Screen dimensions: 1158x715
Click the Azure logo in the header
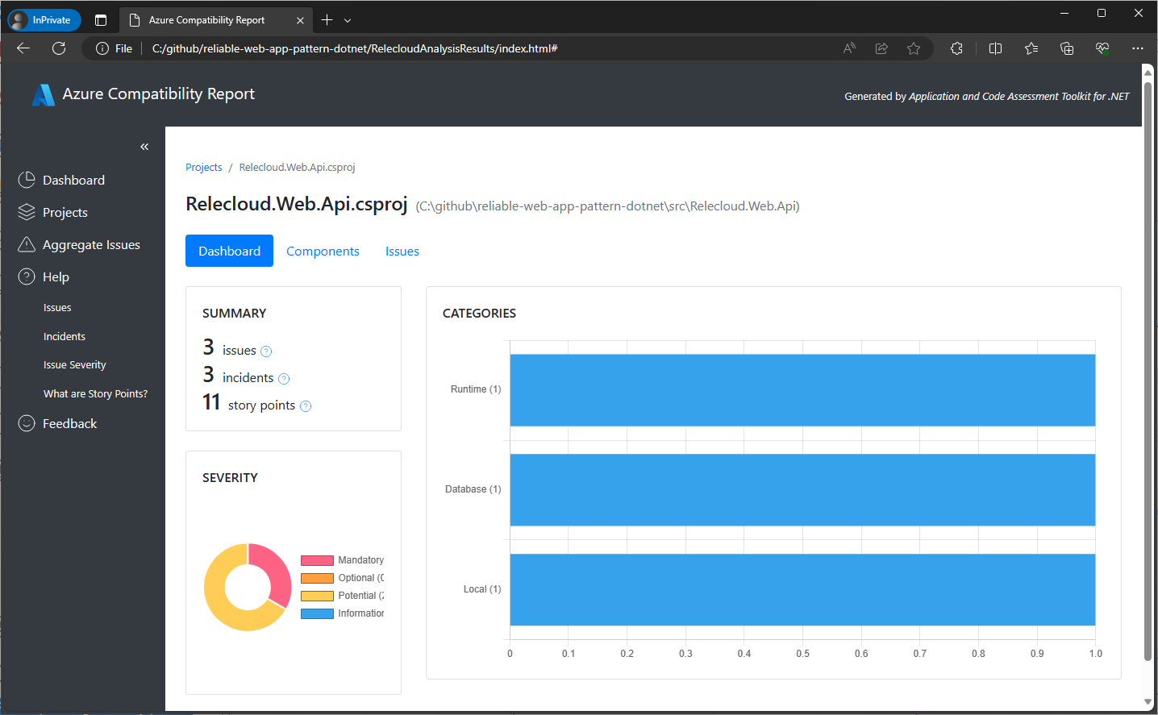[x=42, y=94]
